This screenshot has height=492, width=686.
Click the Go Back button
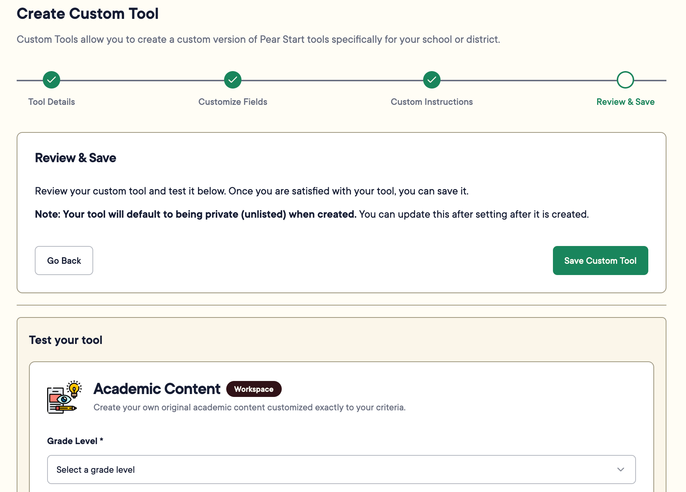tap(64, 261)
